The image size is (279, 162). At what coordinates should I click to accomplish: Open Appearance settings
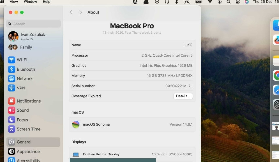tap(24, 151)
